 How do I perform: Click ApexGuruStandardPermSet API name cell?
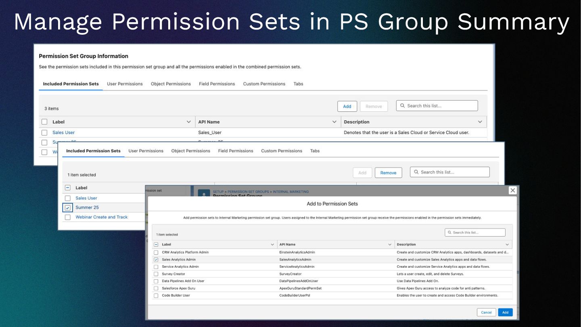300,288
